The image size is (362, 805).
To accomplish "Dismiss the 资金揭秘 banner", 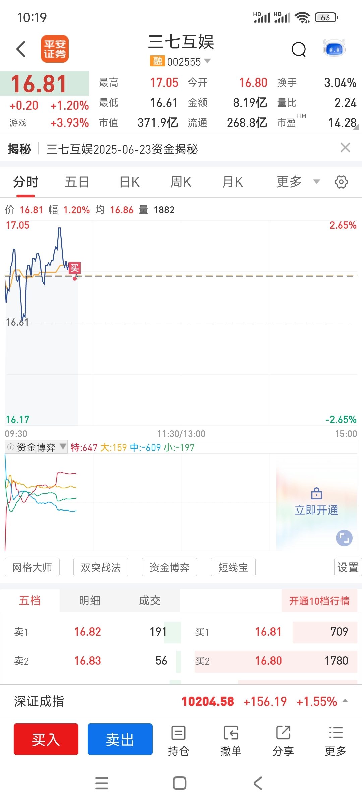I will point(345,148).
